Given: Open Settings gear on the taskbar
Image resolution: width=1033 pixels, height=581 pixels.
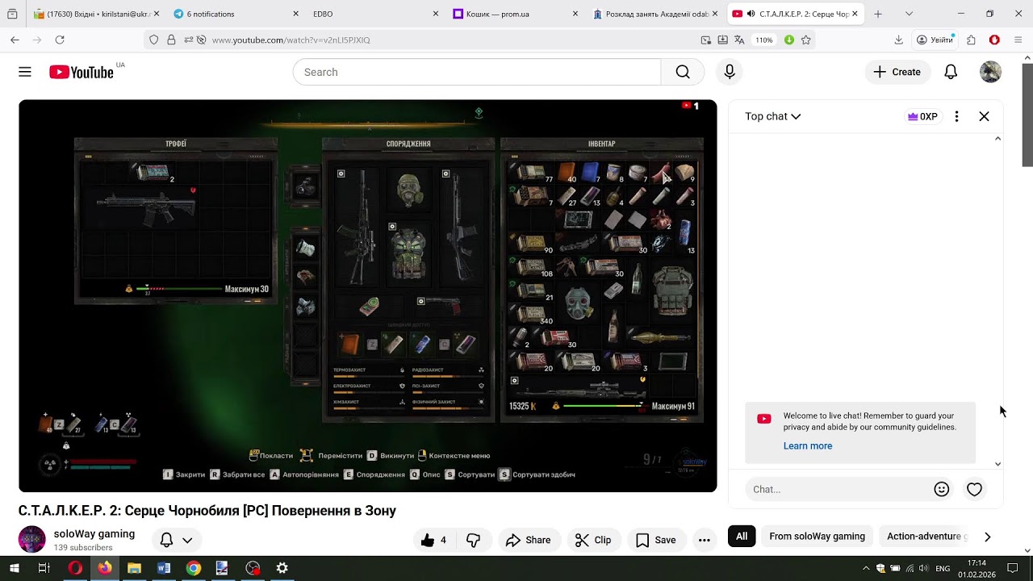Looking at the screenshot, I should (282, 568).
